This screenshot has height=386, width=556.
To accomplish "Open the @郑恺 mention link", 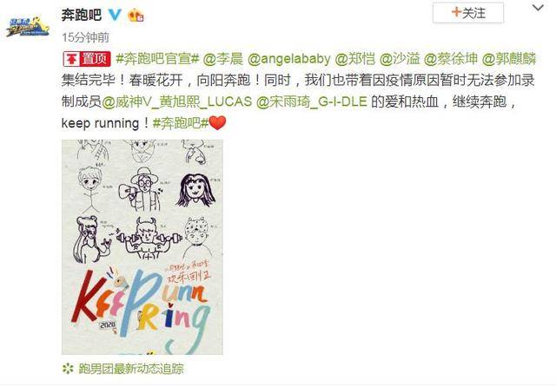I will [x=355, y=59].
